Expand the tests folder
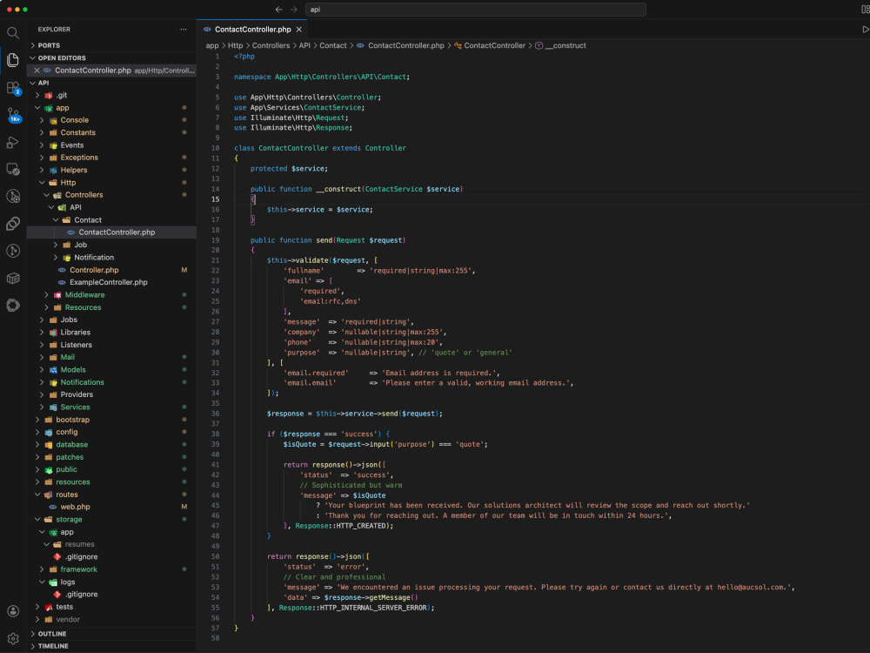This screenshot has width=870, height=653. [111, 607]
